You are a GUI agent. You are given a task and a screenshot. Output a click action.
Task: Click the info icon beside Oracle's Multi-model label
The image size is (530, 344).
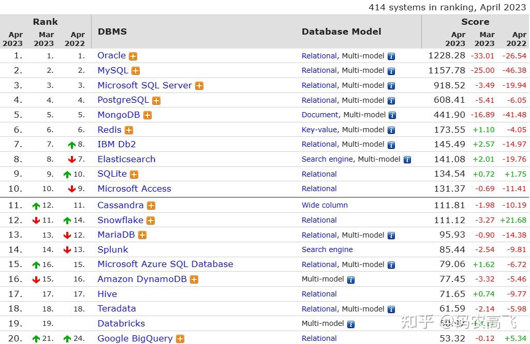pos(391,56)
